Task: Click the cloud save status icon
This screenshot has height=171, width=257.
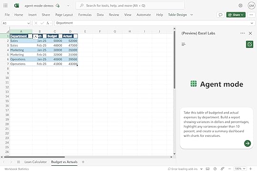Action: (58, 6)
